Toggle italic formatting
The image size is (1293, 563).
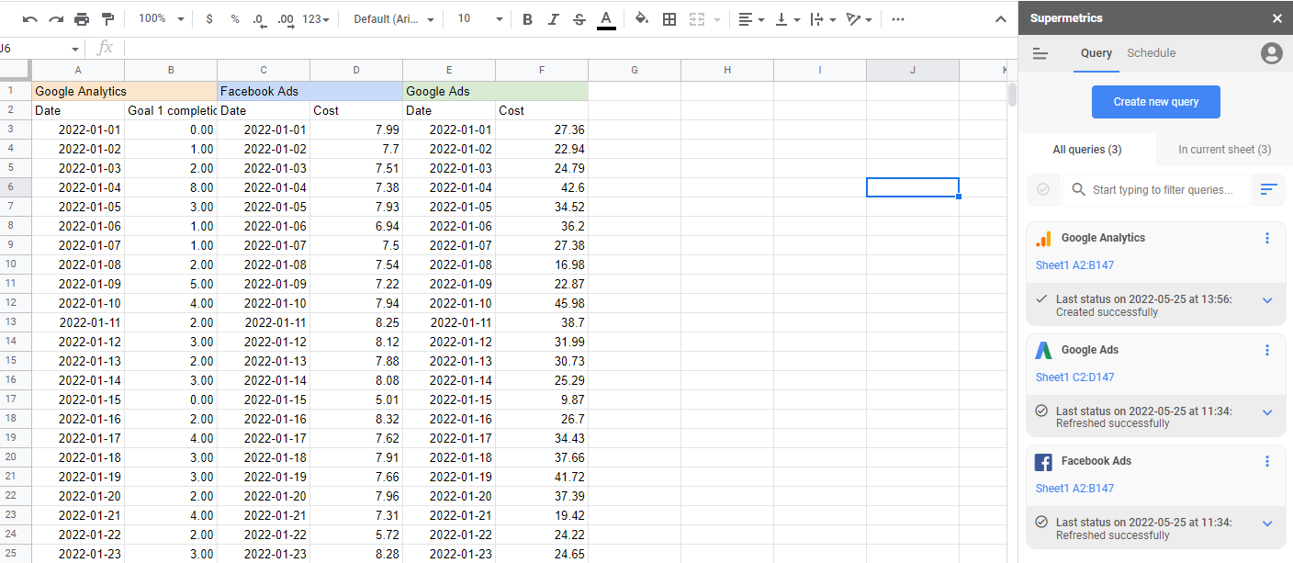(x=553, y=19)
